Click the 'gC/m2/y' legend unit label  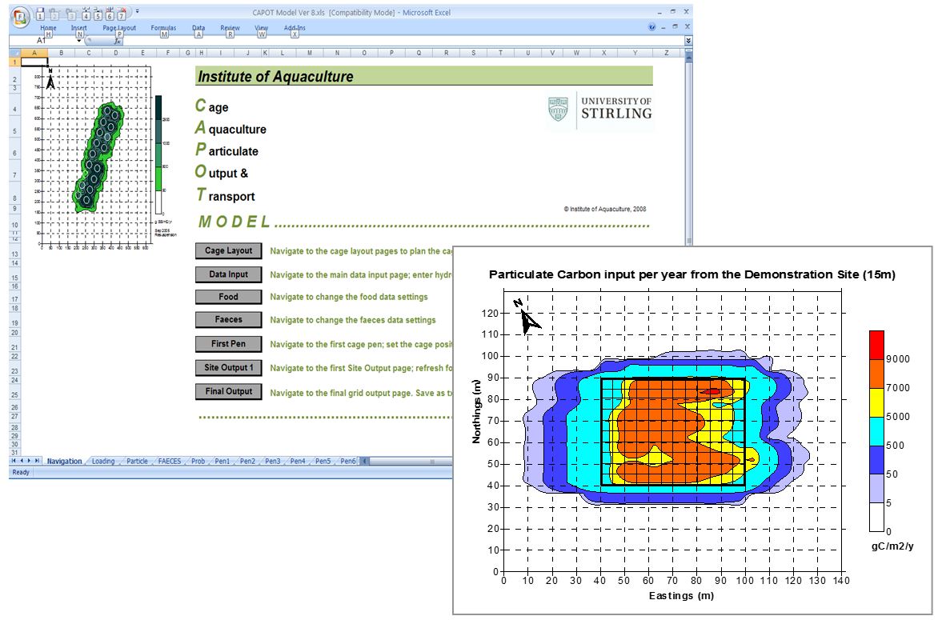(892, 546)
